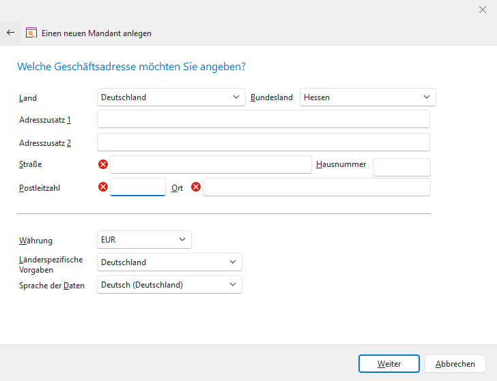This screenshot has height=381, width=497.
Task: Expand the Länderspezifische Vorgaben dropdown
Action: (169, 262)
